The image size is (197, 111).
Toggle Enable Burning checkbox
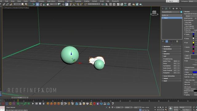tap(164, 59)
